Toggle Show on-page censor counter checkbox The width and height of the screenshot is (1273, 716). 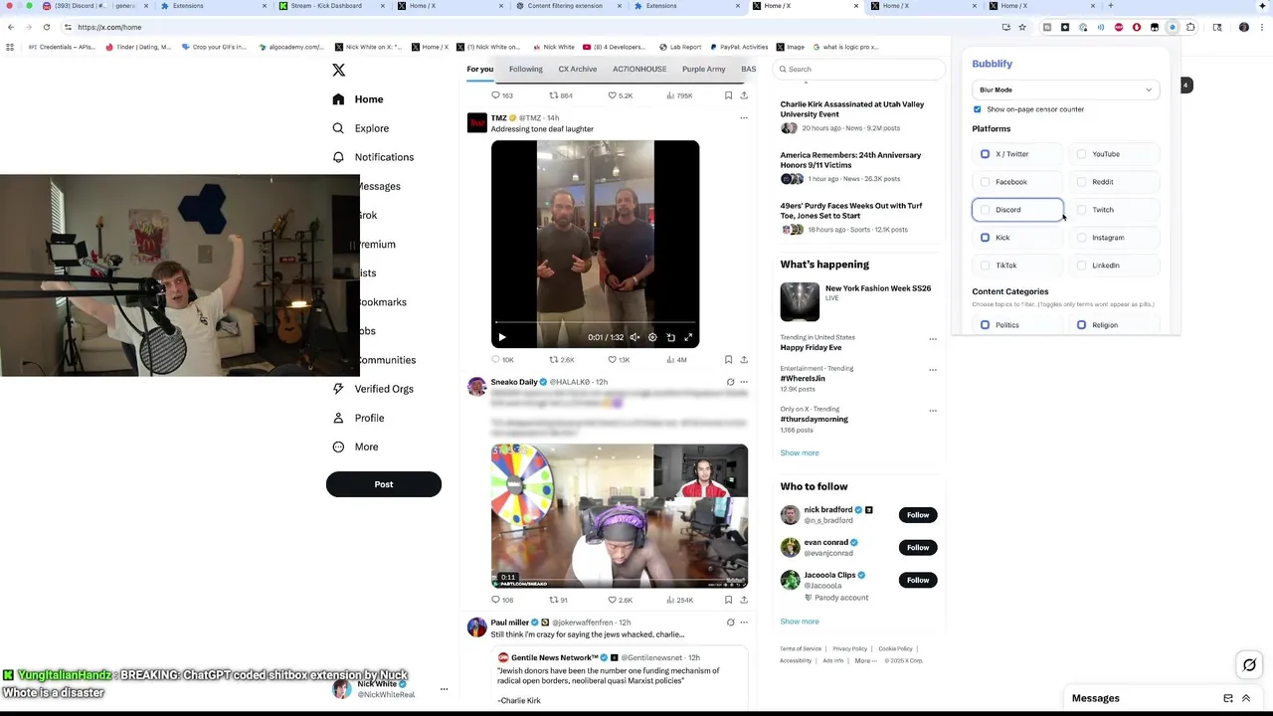[x=977, y=109]
